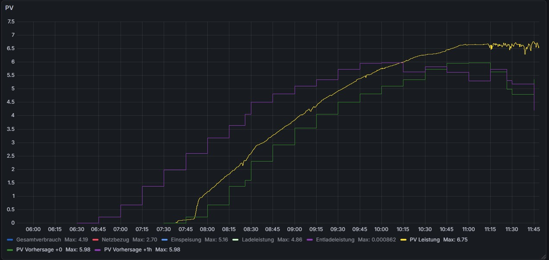549x260 pixels.
Task: Select the Ladeleistung legend entry
Action: tap(257, 240)
